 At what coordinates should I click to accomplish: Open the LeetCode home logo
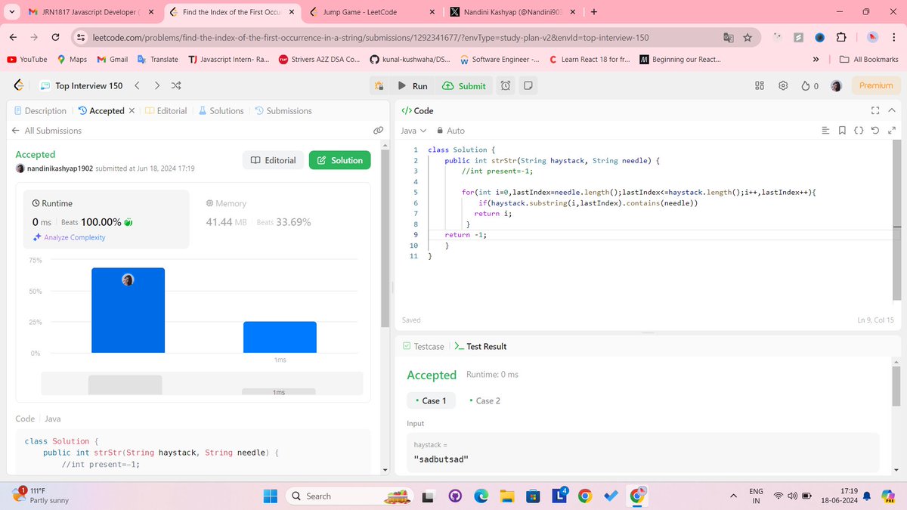[x=20, y=85]
